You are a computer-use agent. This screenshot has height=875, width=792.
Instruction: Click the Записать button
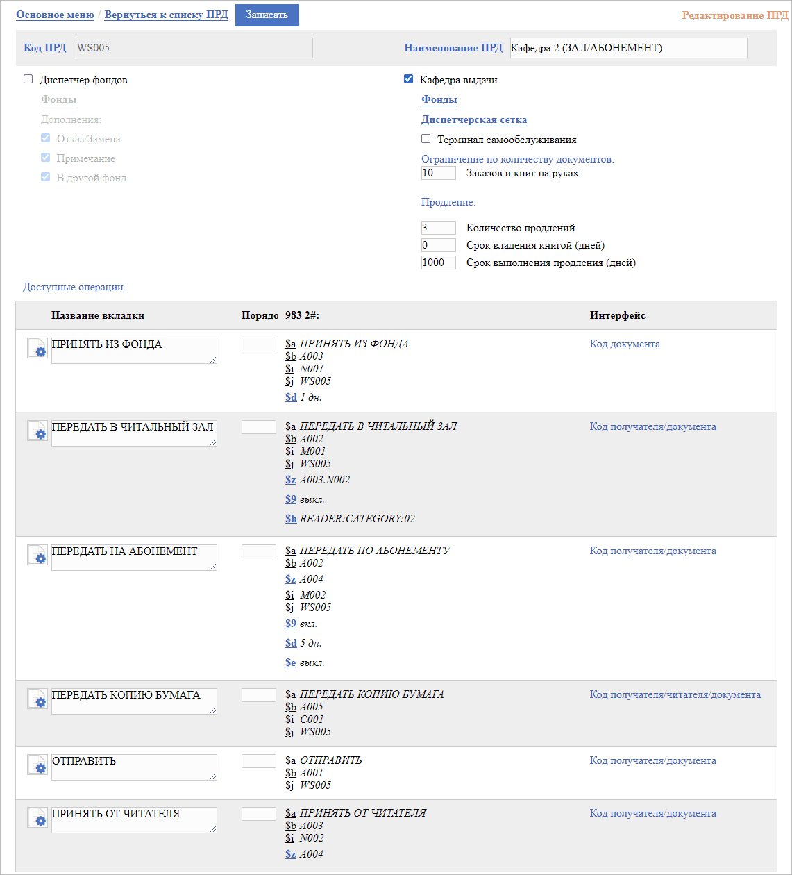click(267, 15)
